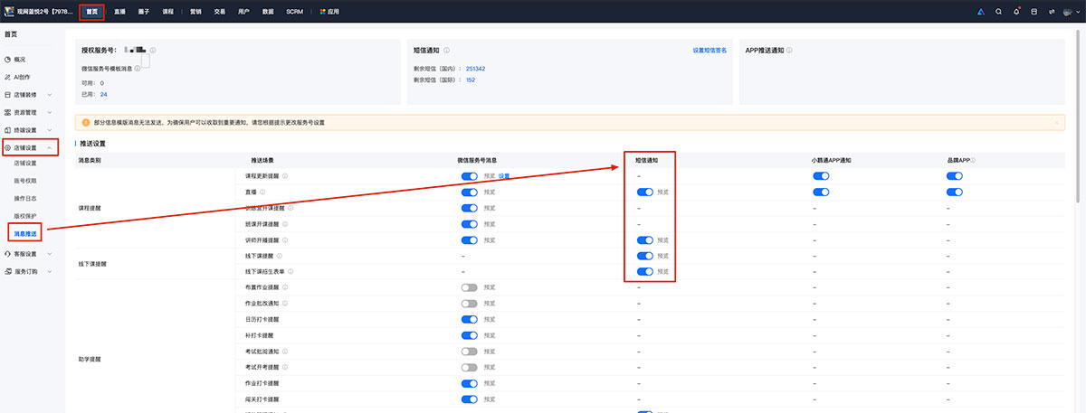The width and height of the screenshot is (1086, 413).
Task: Toggle SMS notification switch for 直播
Action: point(644,192)
